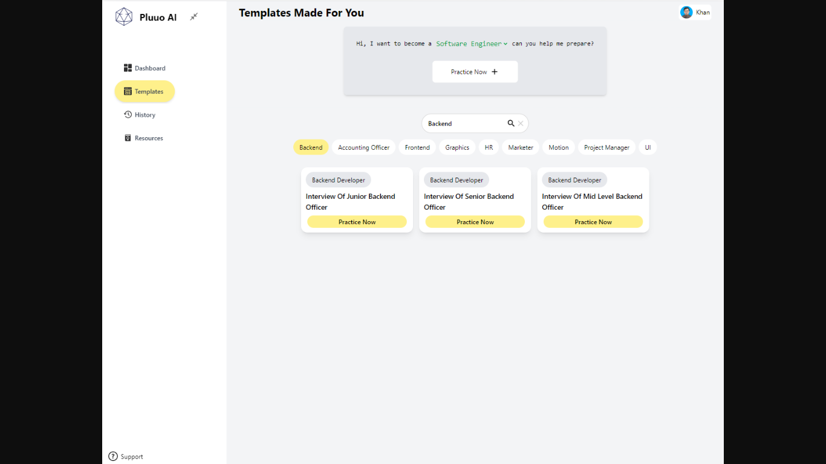This screenshot has width=826, height=464.
Task: Expand the Software Engineer role dropdown
Action: 472,43
